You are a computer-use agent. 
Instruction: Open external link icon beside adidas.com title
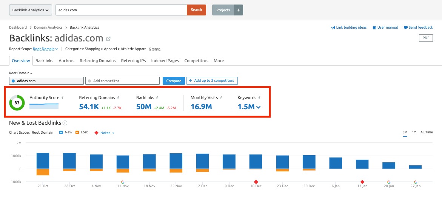tap(108, 39)
